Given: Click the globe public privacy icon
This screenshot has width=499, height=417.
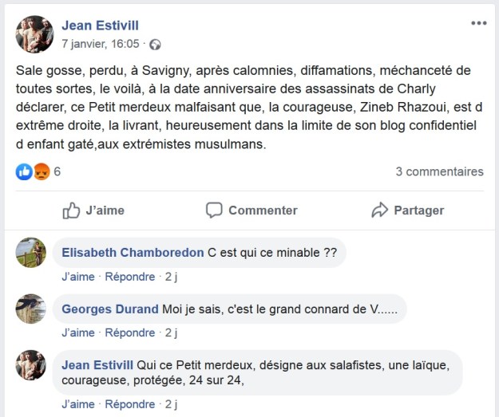Looking at the screenshot, I should tap(156, 45).
